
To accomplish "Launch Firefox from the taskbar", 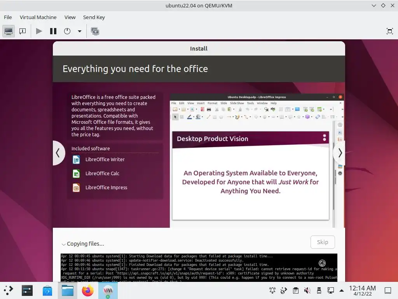I will (87, 290).
